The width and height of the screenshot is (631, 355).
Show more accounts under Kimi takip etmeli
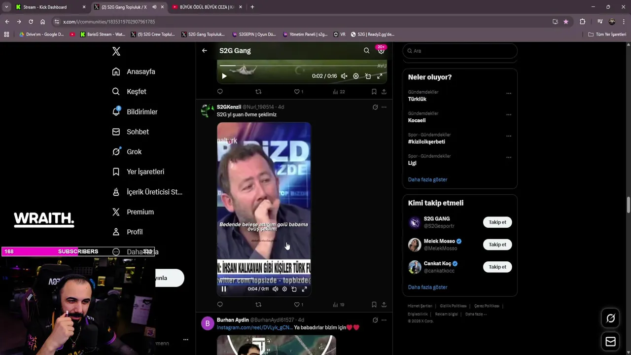pyautogui.click(x=427, y=287)
